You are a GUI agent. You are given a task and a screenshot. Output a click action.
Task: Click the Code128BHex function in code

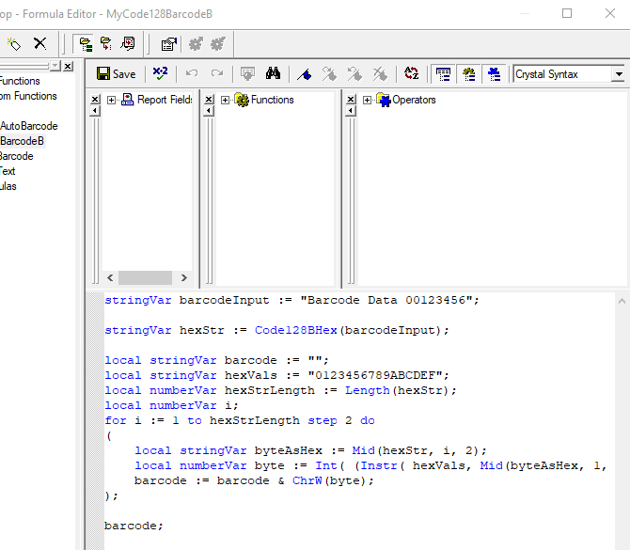[x=295, y=330]
